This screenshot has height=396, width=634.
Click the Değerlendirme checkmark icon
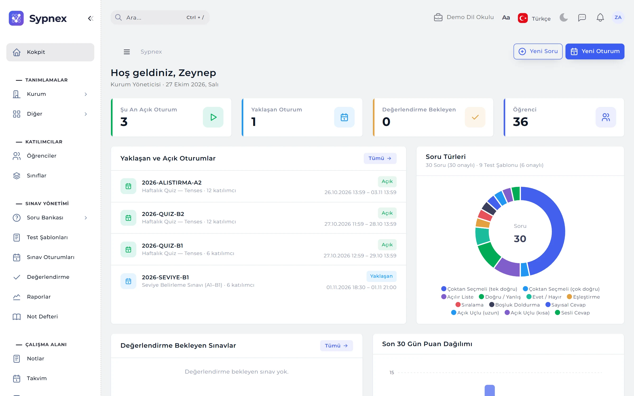tap(17, 277)
